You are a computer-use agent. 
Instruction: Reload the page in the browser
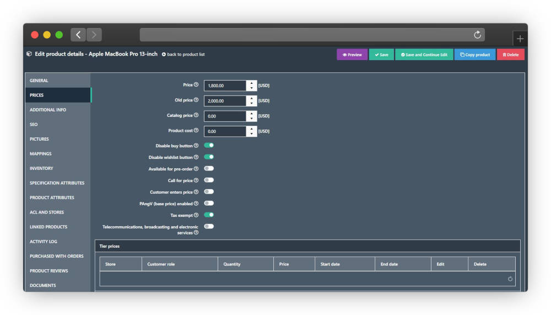[477, 35]
